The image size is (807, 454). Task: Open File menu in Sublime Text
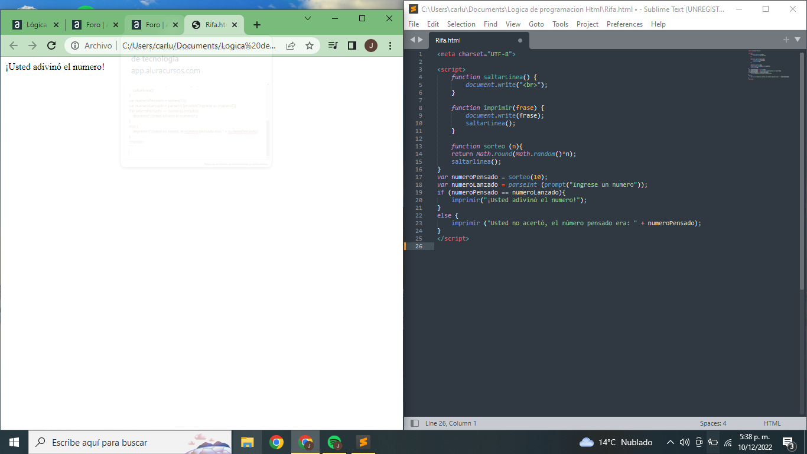pos(414,24)
